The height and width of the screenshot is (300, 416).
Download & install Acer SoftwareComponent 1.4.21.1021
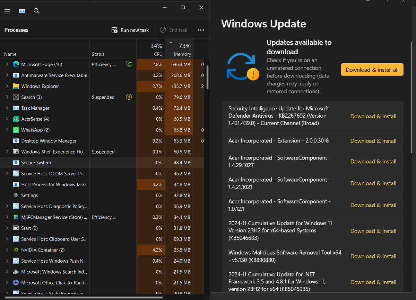(x=373, y=183)
